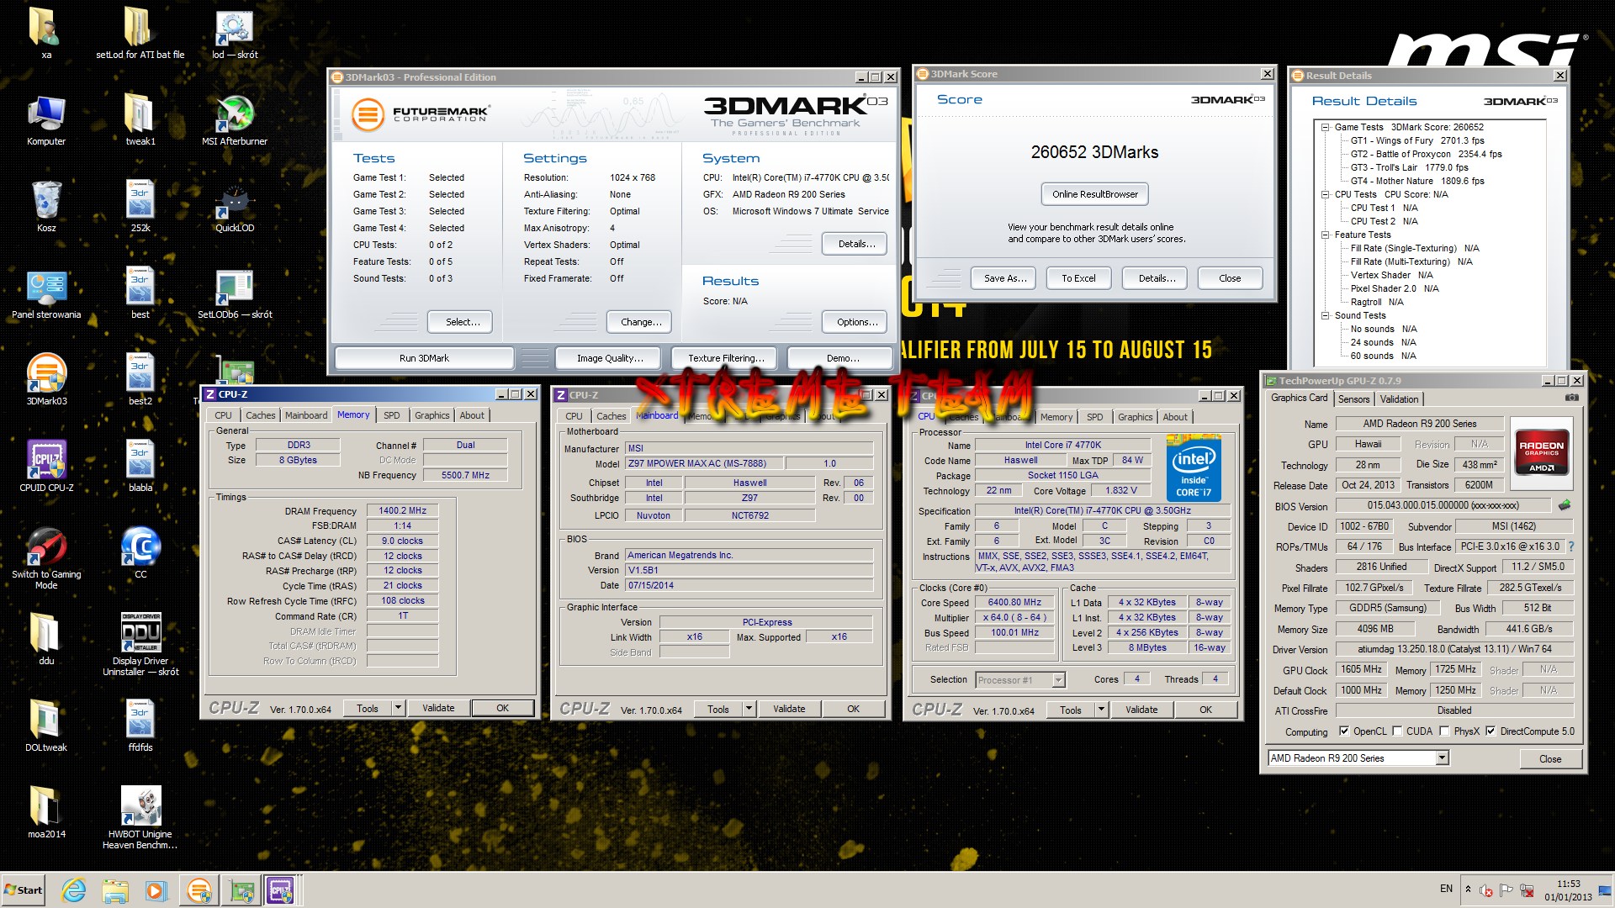Open the MSI Afterburner desktop icon
The height and width of the screenshot is (908, 1615).
(x=235, y=120)
